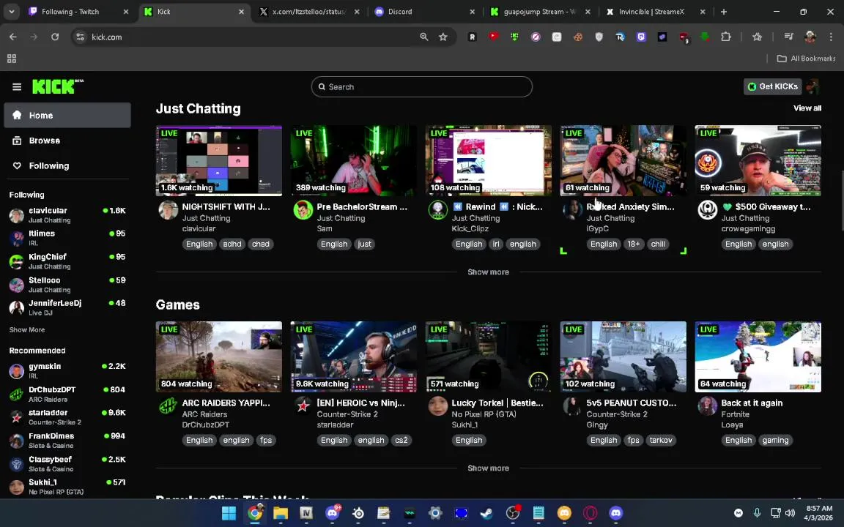Click the irl tag under Rewind stream

(496, 244)
